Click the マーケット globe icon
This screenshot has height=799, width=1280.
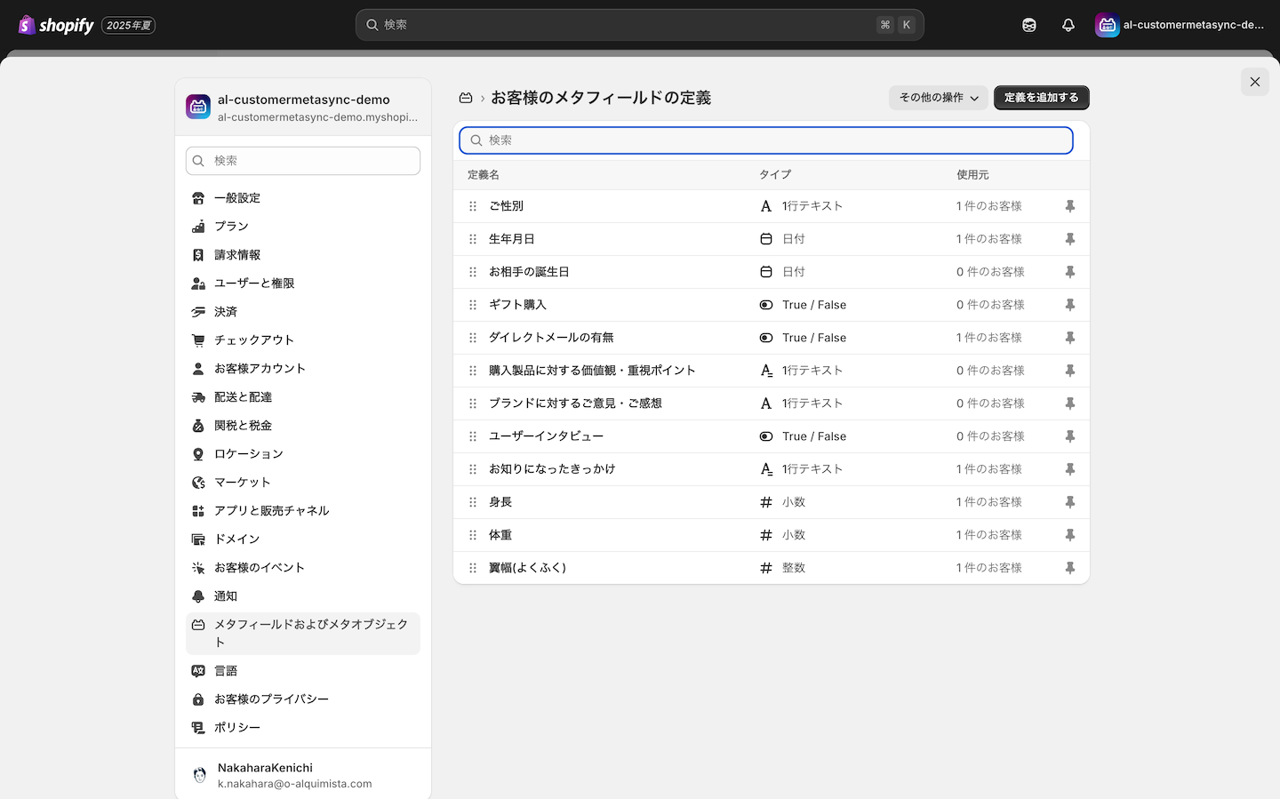point(198,483)
